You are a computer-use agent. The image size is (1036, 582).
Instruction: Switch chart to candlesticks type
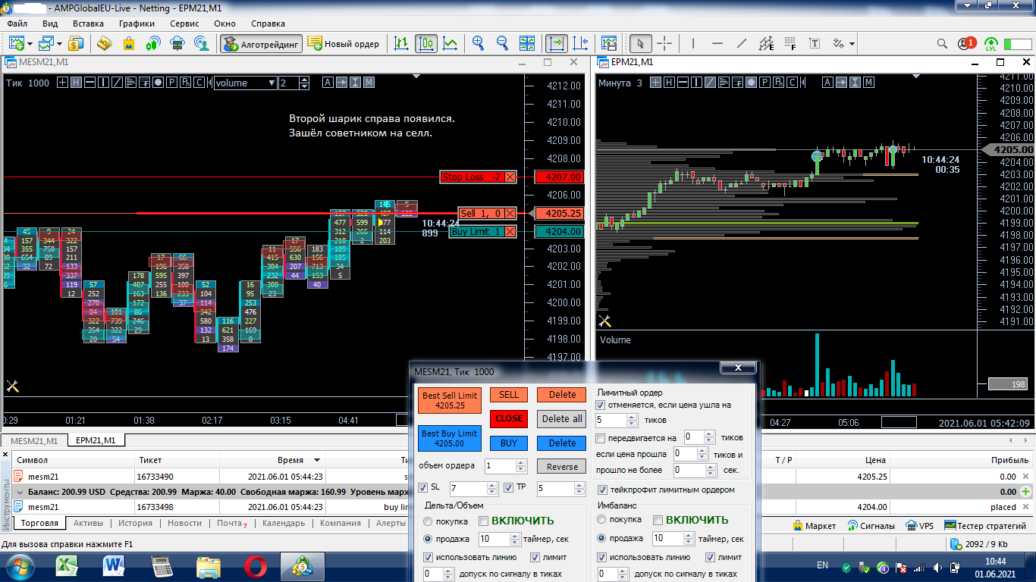(x=426, y=44)
